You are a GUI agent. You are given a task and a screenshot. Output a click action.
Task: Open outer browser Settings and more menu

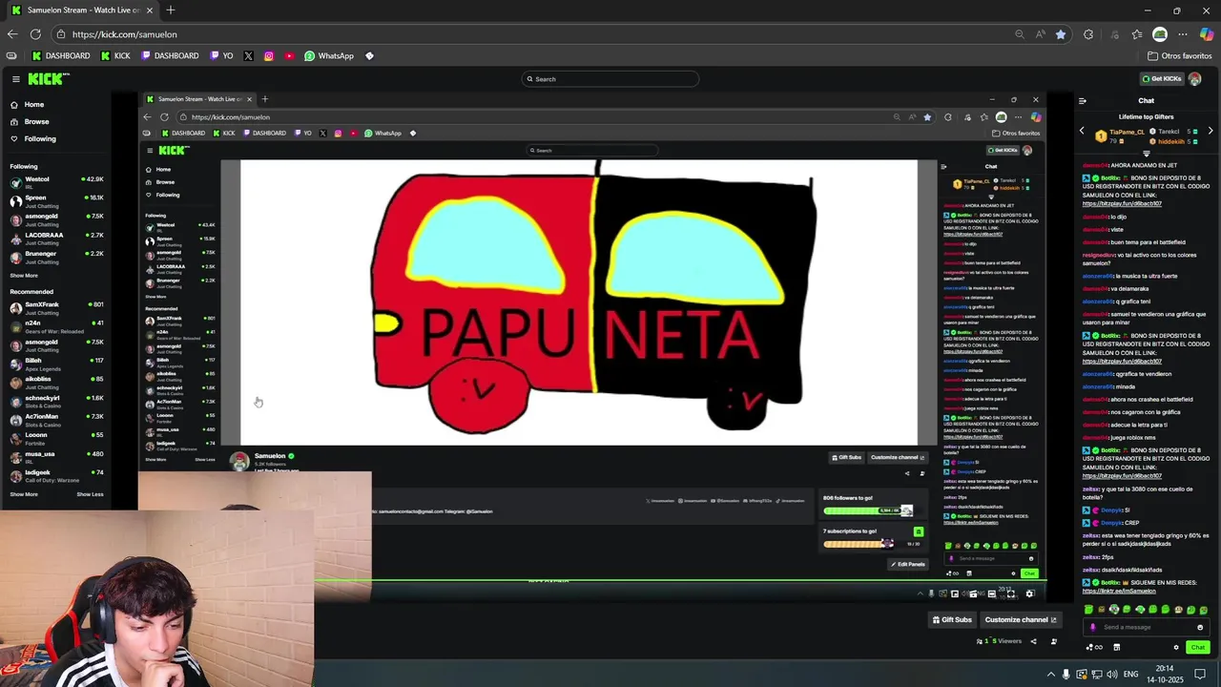tap(1183, 34)
